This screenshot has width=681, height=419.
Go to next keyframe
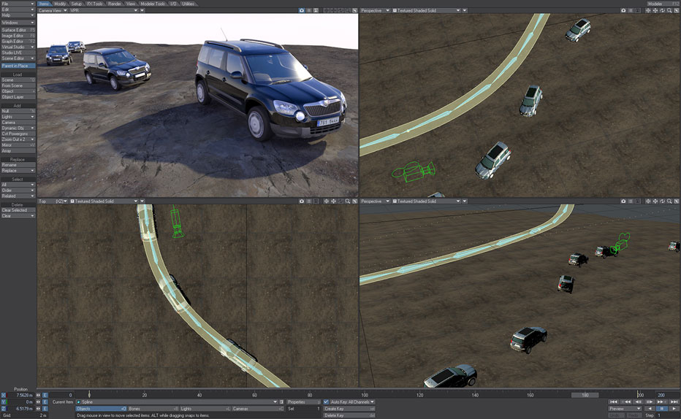[x=662, y=402]
